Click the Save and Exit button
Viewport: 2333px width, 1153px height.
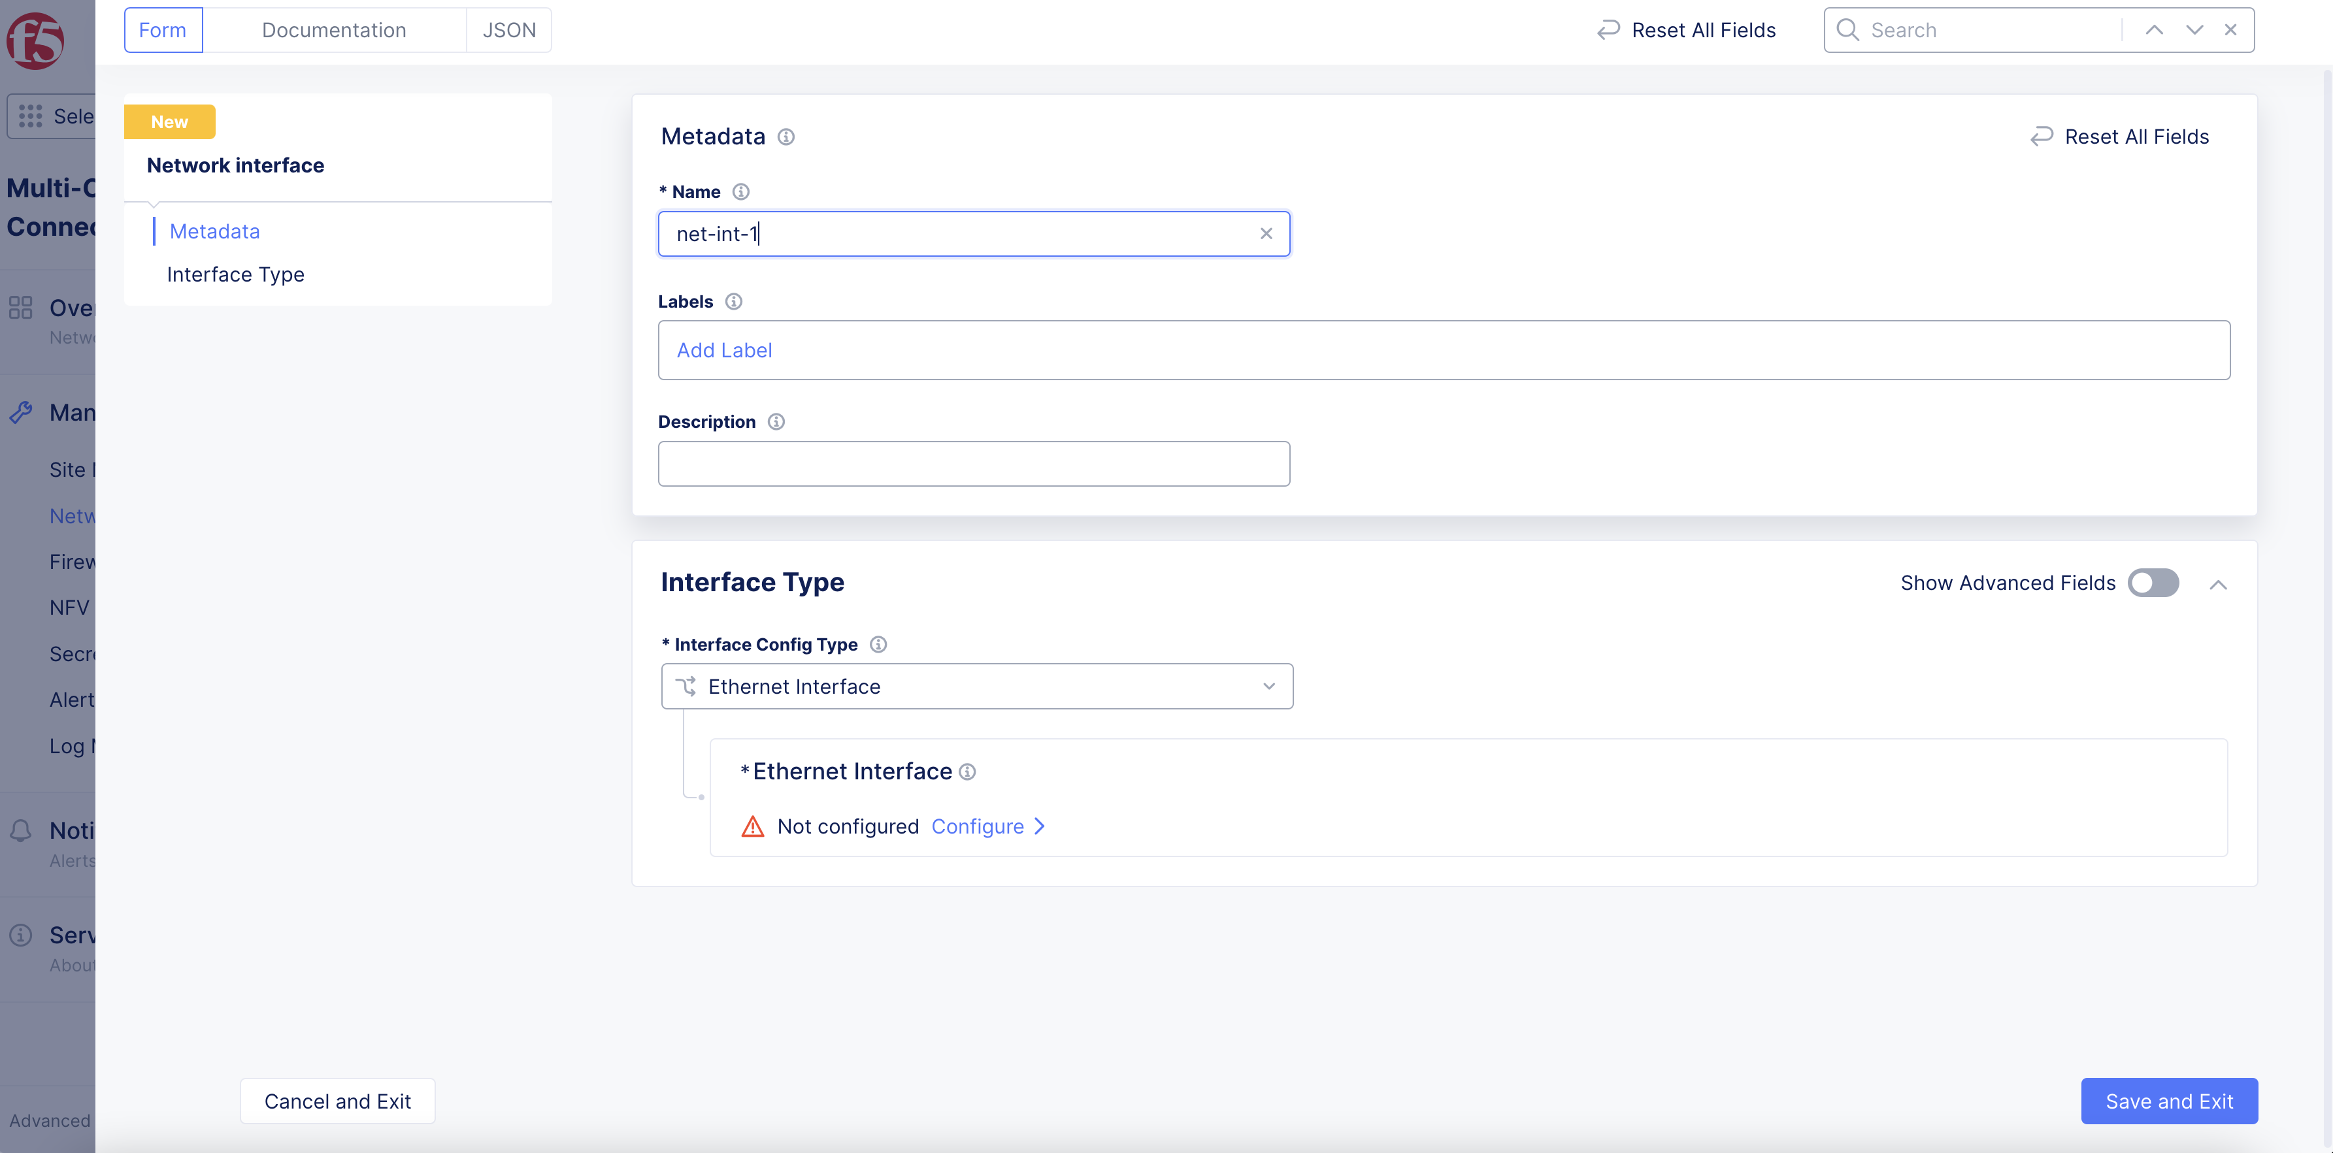coord(2169,1101)
